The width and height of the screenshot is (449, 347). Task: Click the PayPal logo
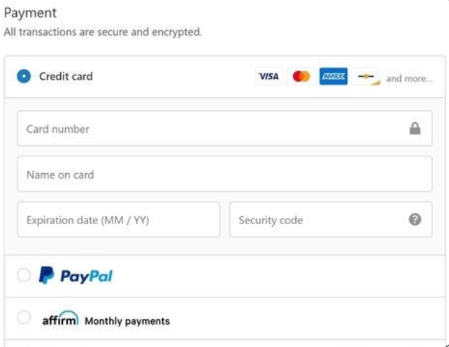[76, 276]
